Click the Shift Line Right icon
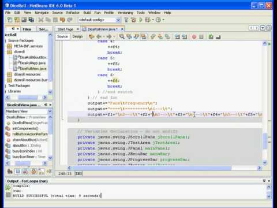 (185, 36)
